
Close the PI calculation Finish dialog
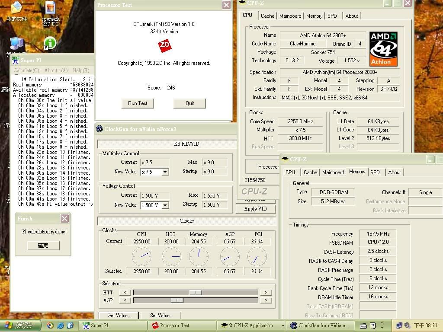64,219
